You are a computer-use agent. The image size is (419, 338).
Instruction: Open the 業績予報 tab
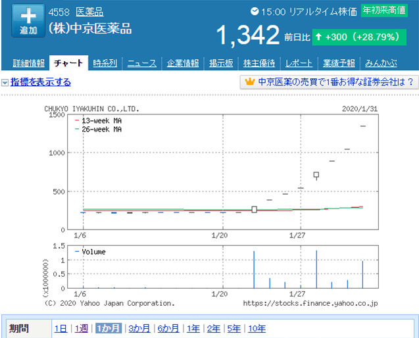339,63
